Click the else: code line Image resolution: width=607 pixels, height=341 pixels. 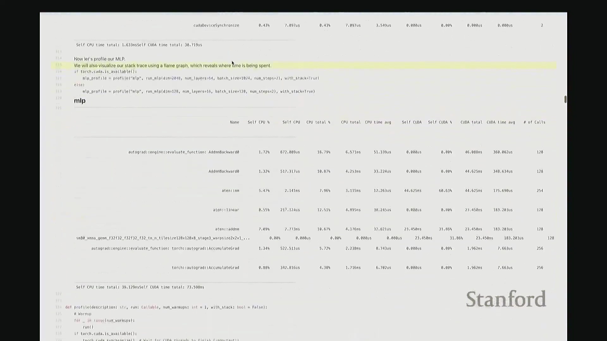click(x=79, y=85)
